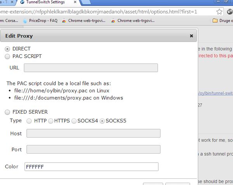Open the PriceDrop - FAQ bookmark
Screen dimensions: 233x185
(40, 21)
